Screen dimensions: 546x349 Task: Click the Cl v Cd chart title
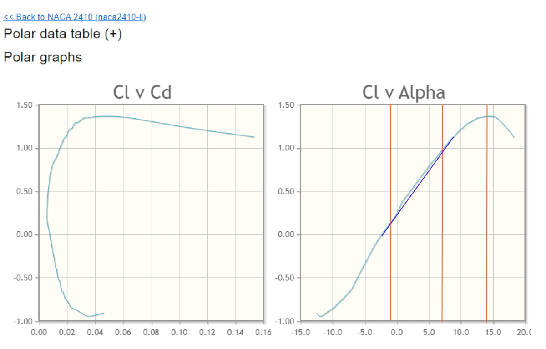[x=142, y=93]
